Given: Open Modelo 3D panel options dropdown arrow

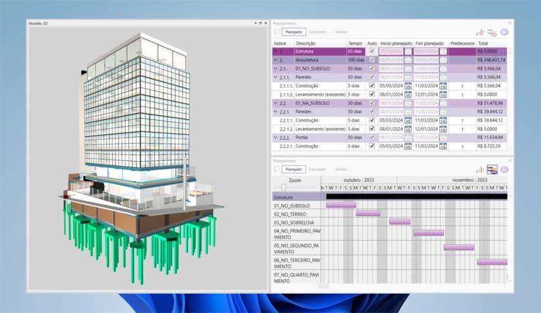Looking at the screenshot, I should [256, 23].
